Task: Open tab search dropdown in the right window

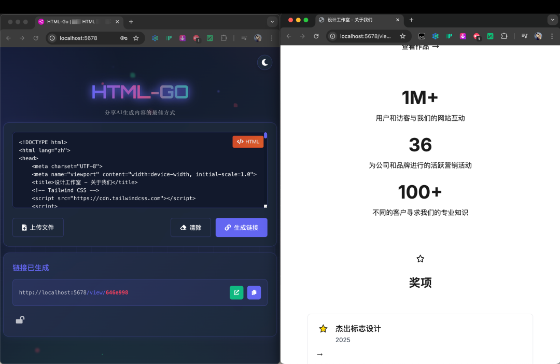Action: click(x=553, y=20)
